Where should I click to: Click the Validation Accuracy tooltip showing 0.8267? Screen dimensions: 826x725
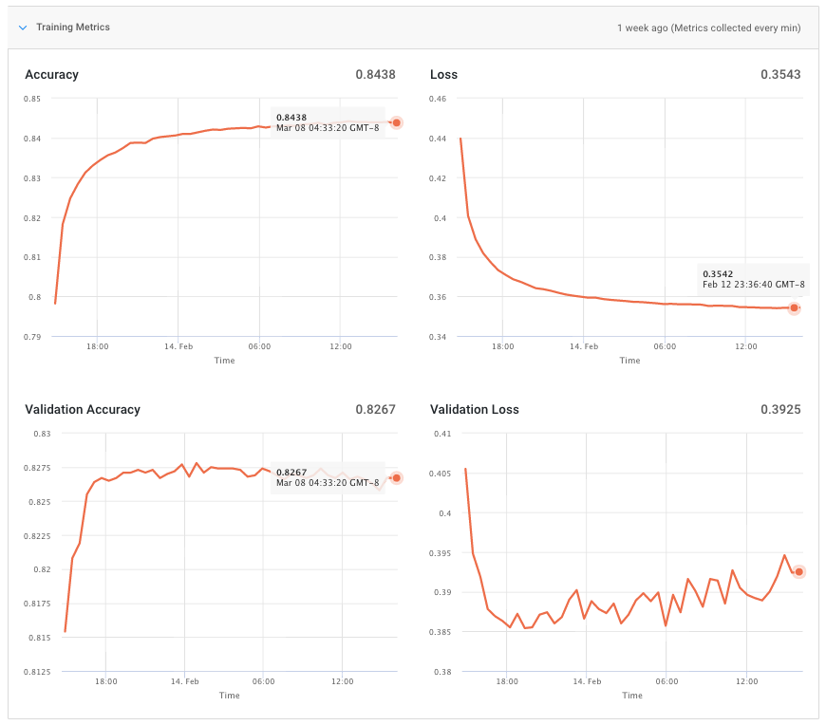tap(328, 477)
